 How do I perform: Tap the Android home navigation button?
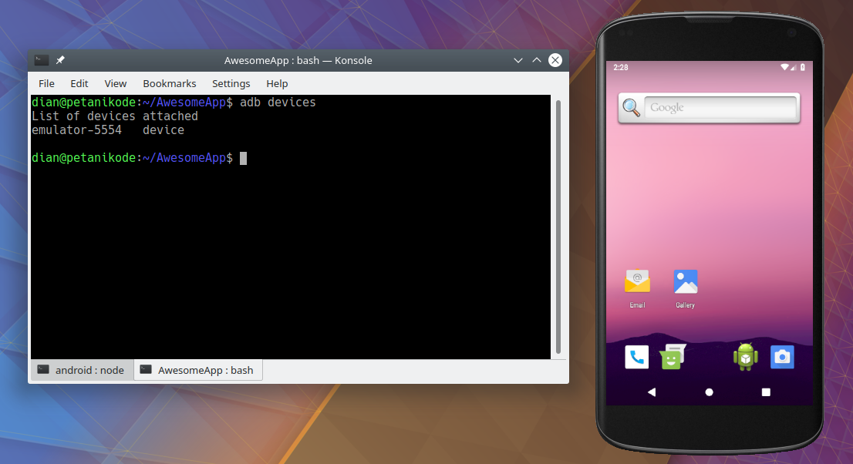click(709, 392)
